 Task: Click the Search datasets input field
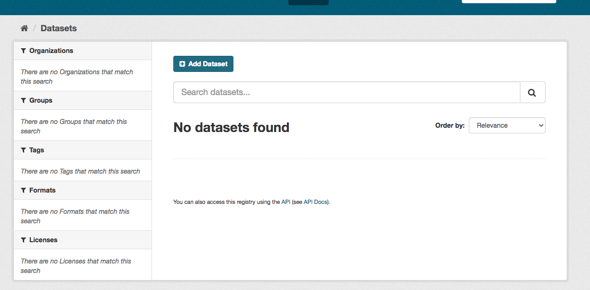click(x=346, y=92)
